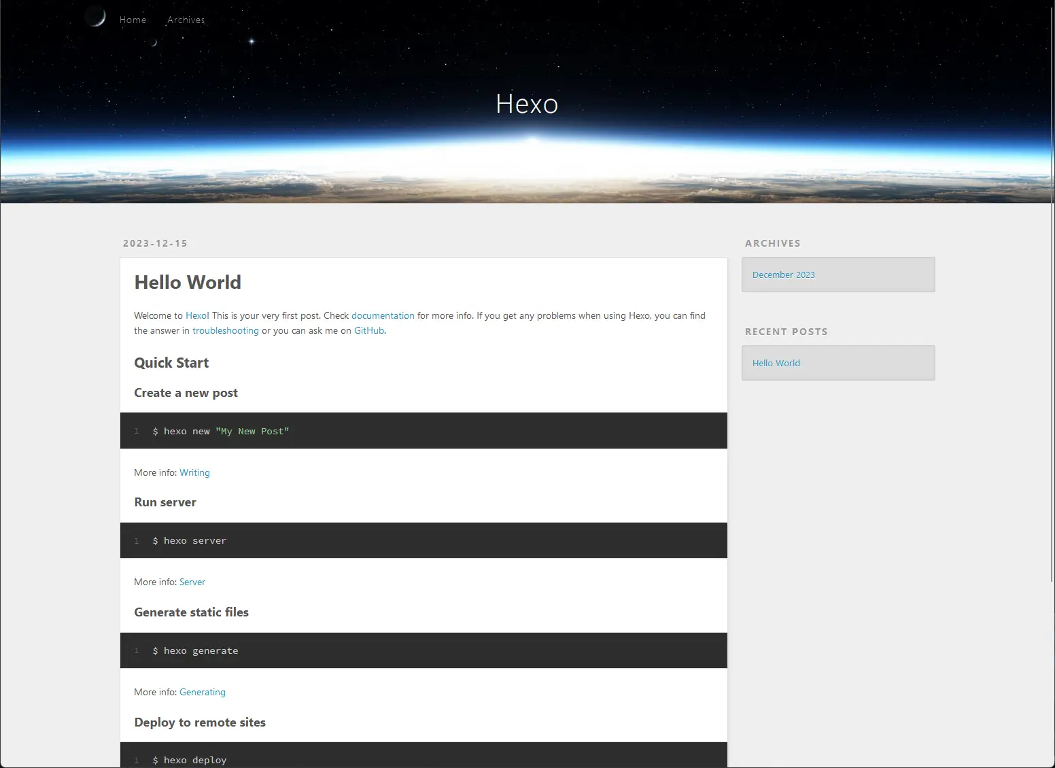1055x768 pixels.
Task: Click the crescent moon icon in header
Action: point(96,17)
